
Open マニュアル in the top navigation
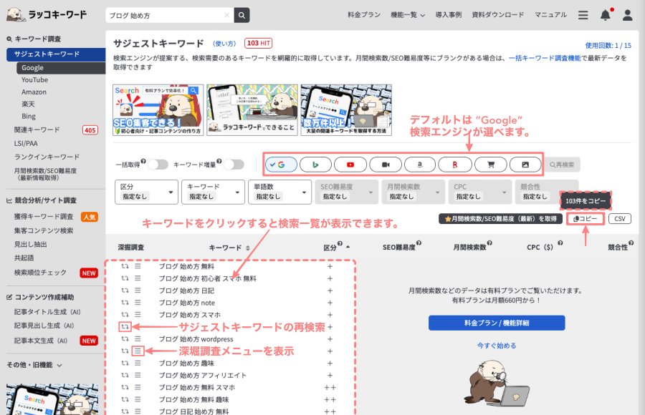[x=550, y=15]
